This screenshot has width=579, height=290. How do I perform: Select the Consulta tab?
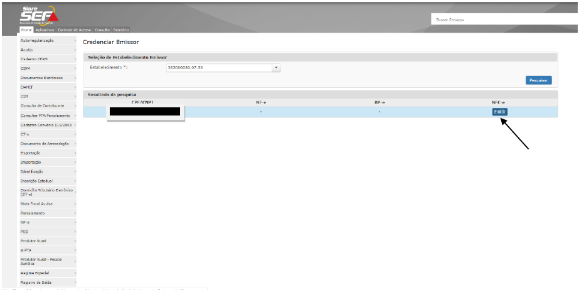pos(102,30)
